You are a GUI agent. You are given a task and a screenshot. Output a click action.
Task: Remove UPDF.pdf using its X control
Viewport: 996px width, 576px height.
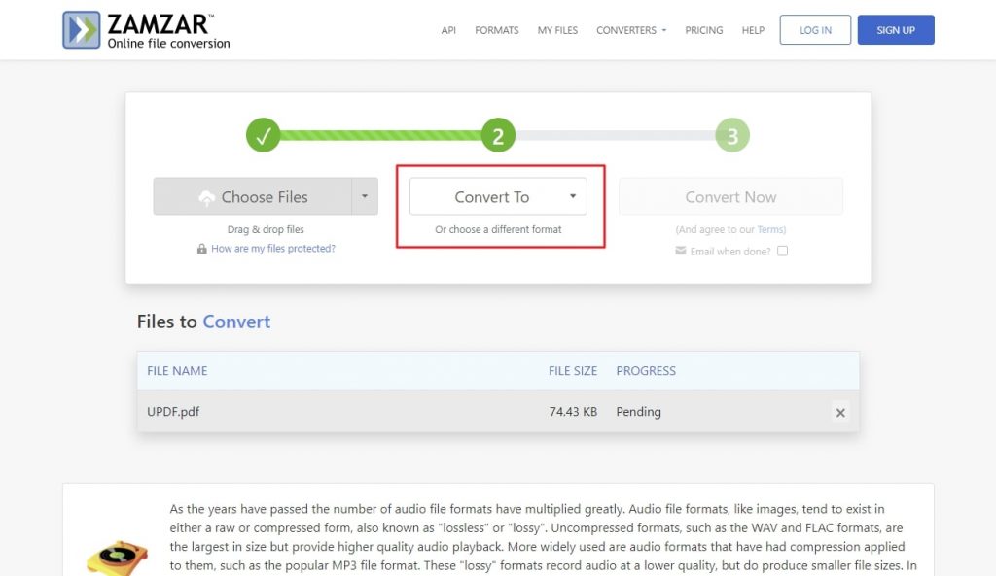[840, 413]
